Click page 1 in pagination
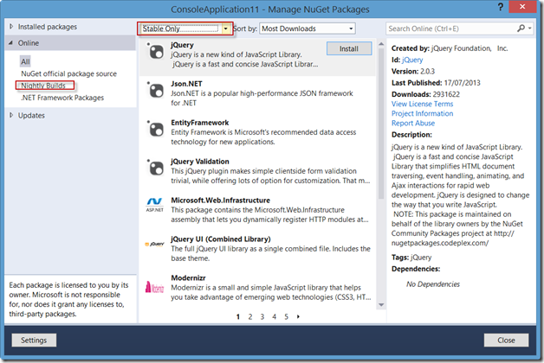 coord(238,316)
